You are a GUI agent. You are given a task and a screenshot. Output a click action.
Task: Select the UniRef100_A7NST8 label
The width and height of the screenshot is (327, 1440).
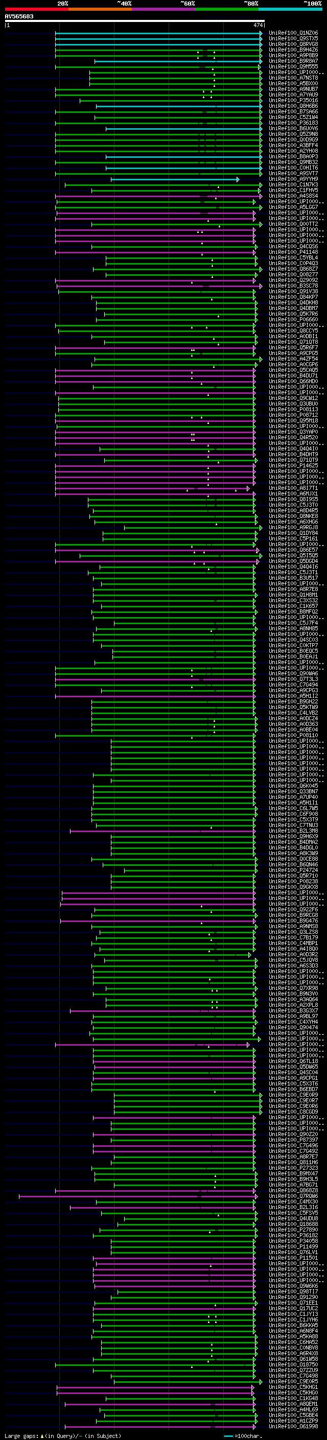(x=293, y=78)
